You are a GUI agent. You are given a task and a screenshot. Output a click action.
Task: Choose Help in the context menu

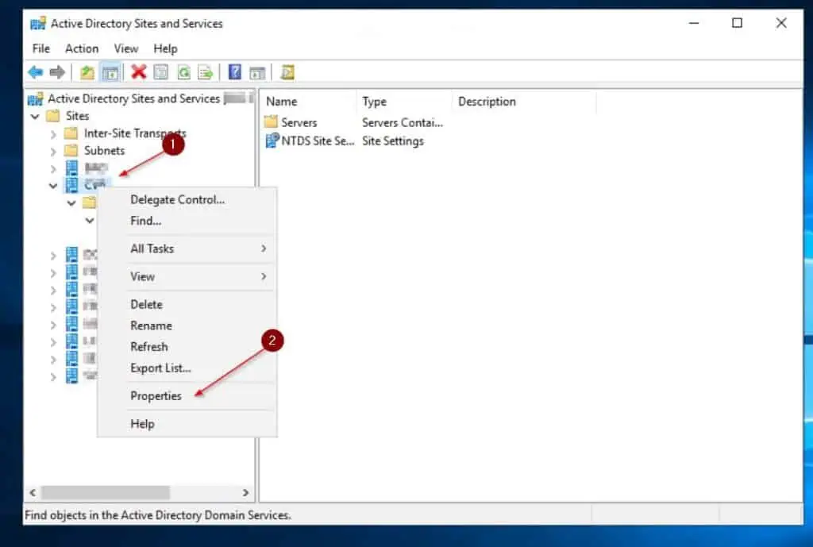point(187,424)
